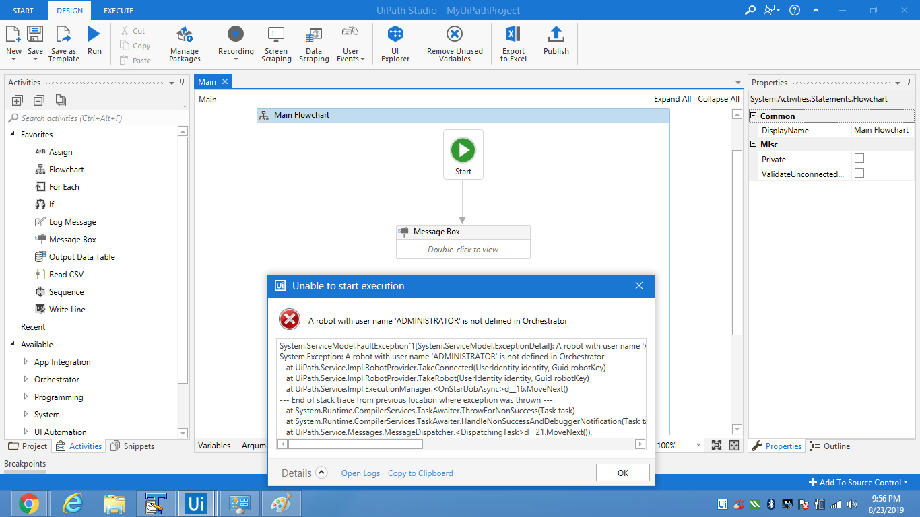Click OK in the error dialog
Image resolution: width=920 pixels, height=517 pixels.
(623, 473)
